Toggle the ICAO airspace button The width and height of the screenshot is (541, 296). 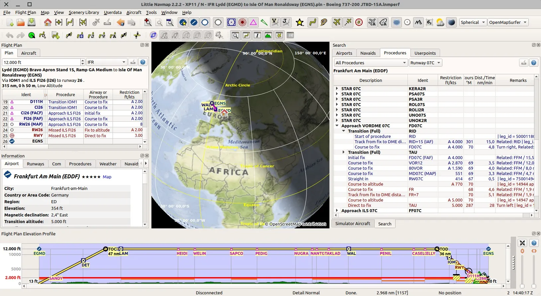(164, 35)
